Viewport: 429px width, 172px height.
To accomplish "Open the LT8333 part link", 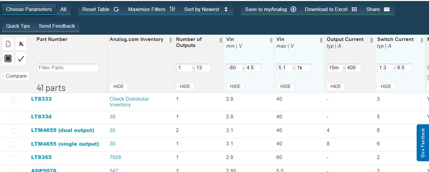I will click(x=41, y=99).
